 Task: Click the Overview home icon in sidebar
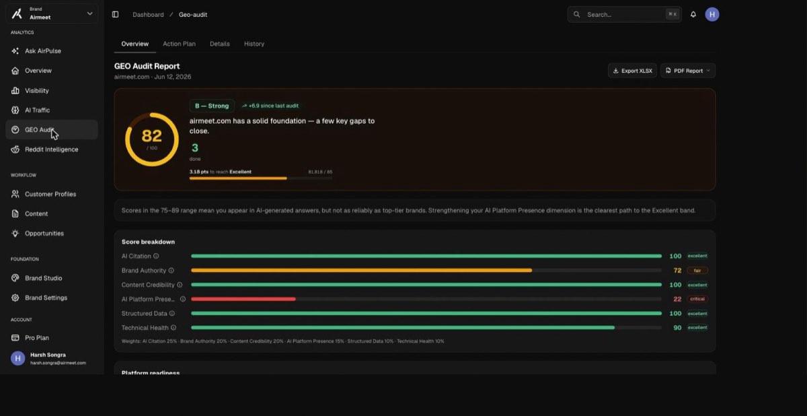coord(15,71)
